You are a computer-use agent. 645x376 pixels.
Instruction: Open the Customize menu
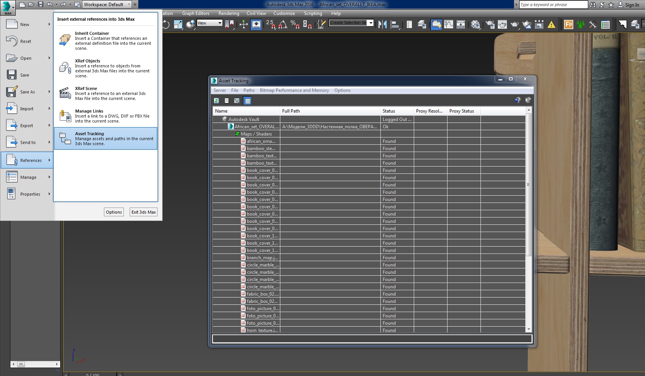[x=284, y=13]
